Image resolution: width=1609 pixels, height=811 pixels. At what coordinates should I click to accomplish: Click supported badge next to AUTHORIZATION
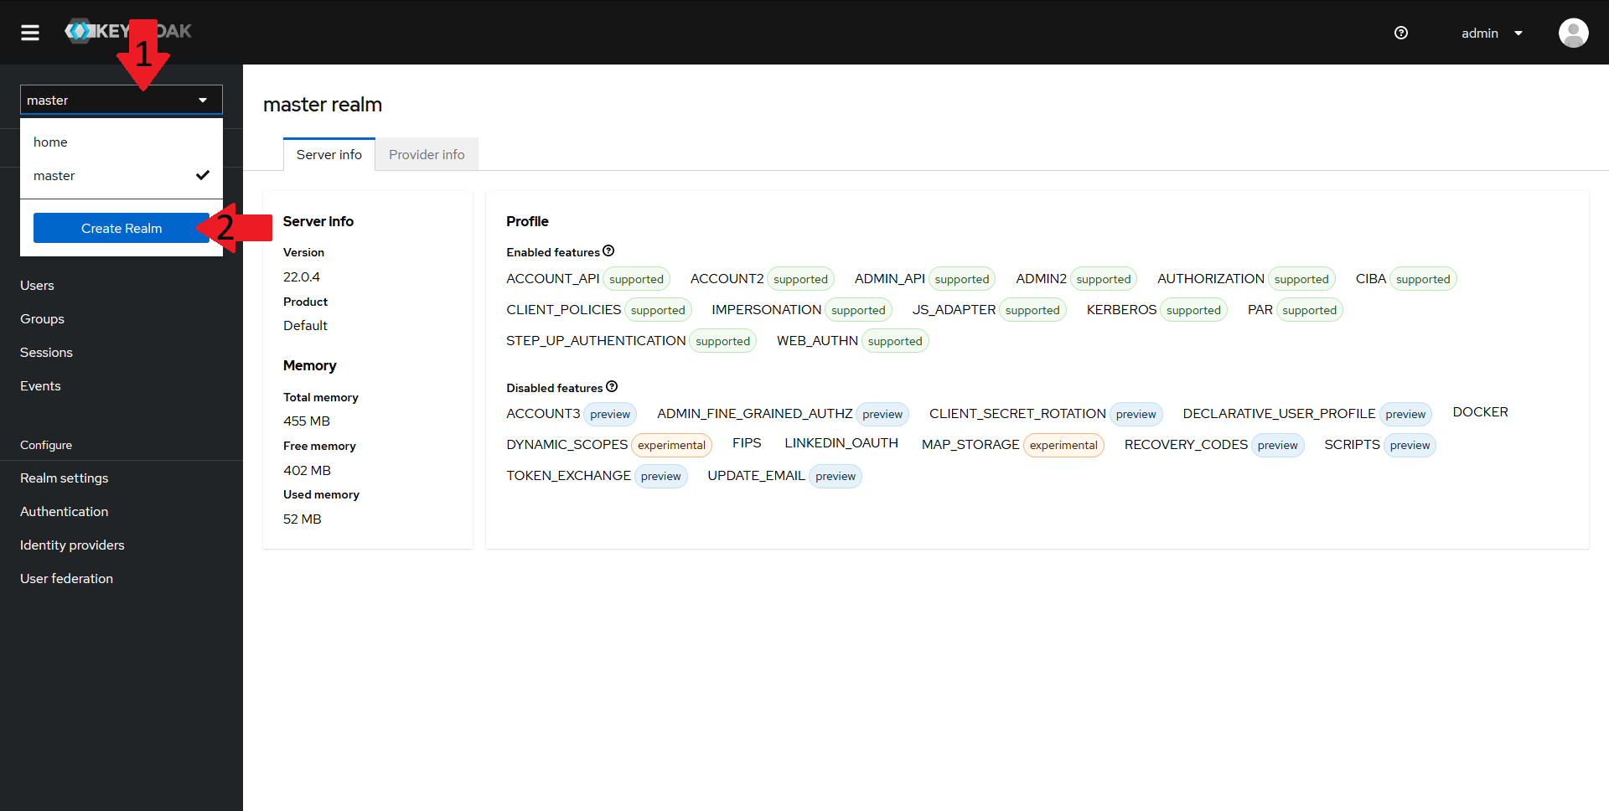(1301, 279)
